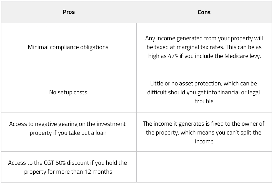
Task: Select the fixed income owner cons cell
Action: (x=204, y=132)
